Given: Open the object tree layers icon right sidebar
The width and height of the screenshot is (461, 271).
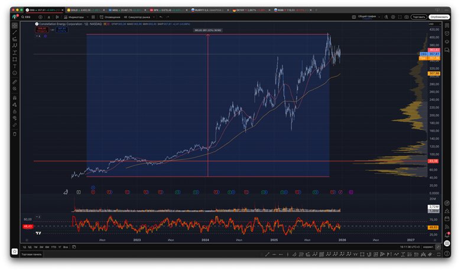Looking at the screenshot, I should pos(447,42).
